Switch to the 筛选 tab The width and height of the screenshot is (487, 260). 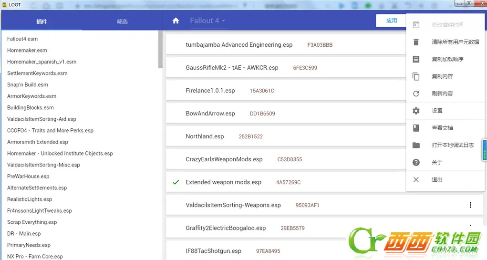pyautogui.click(x=122, y=21)
